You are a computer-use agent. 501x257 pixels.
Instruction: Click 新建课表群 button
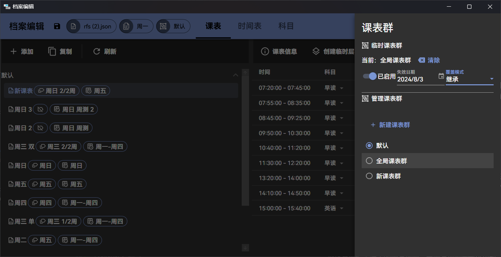pos(390,125)
